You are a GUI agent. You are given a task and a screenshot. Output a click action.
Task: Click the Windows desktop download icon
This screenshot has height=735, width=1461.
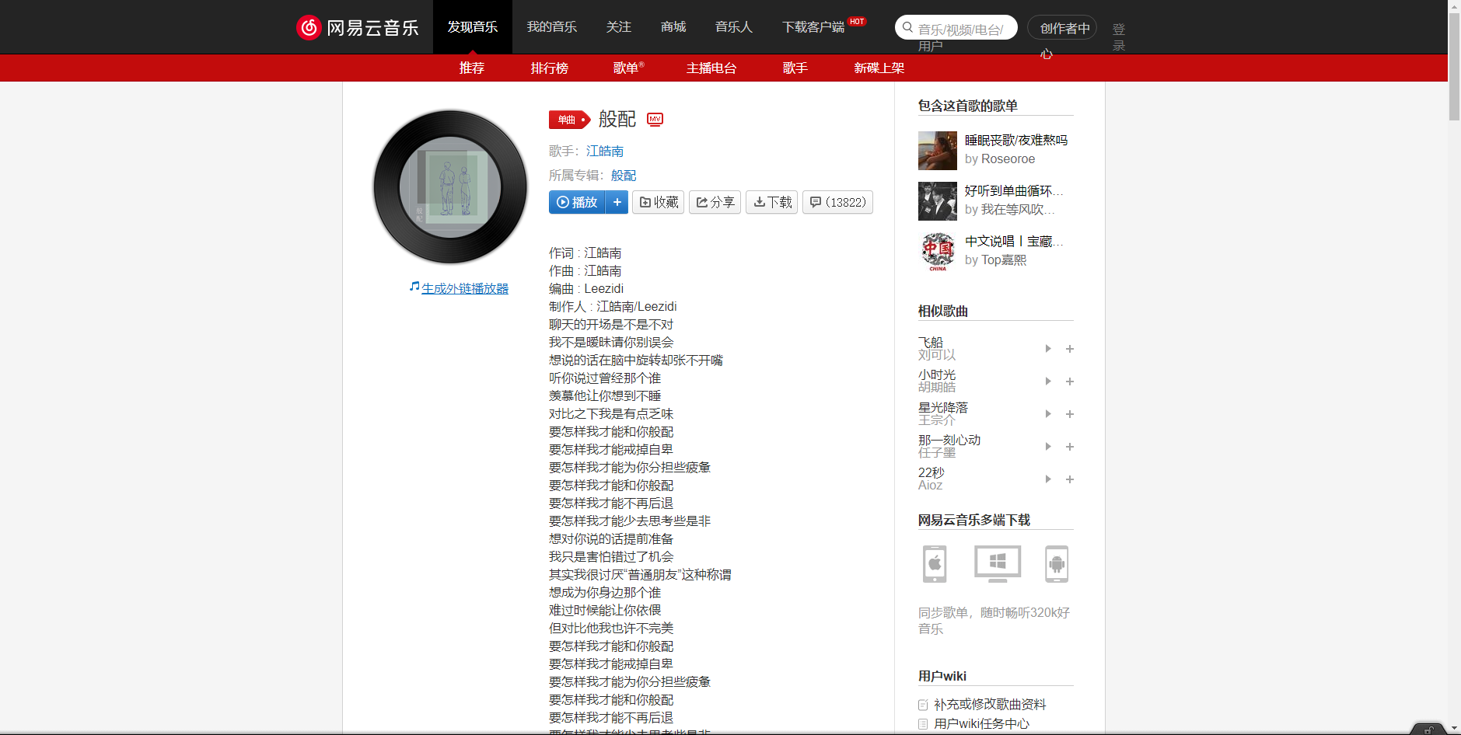(996, 564)
